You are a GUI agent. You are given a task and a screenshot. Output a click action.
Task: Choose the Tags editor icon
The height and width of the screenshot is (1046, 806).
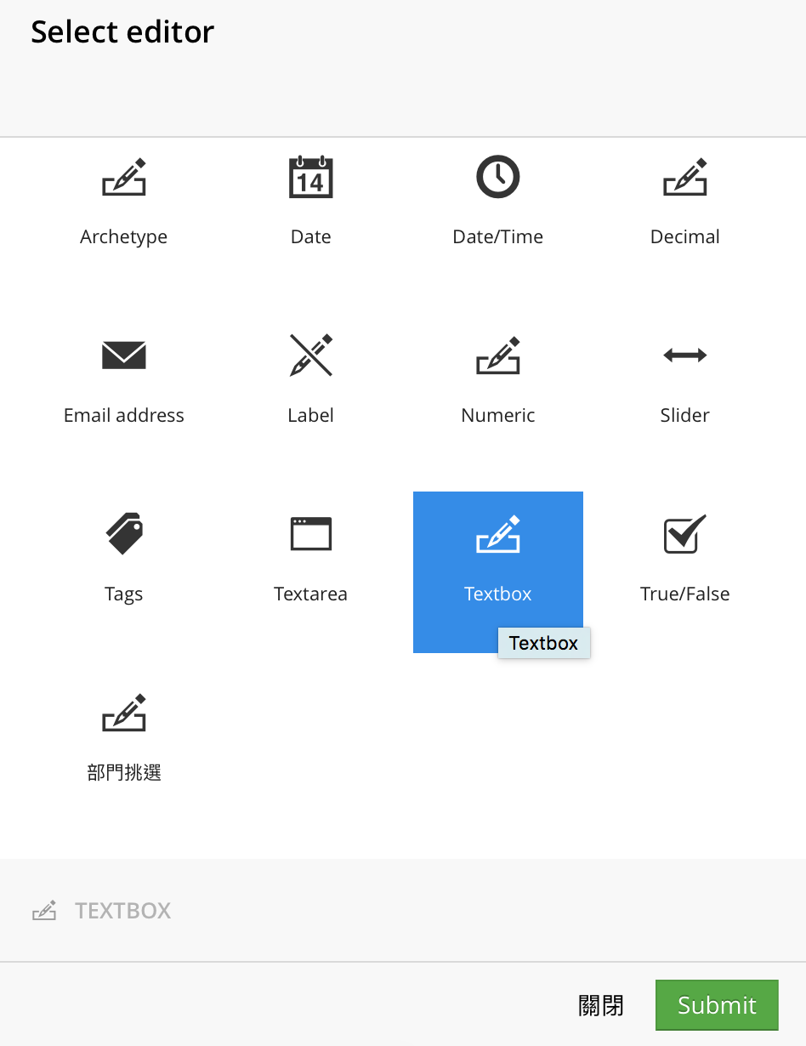(x=124, y=534)
